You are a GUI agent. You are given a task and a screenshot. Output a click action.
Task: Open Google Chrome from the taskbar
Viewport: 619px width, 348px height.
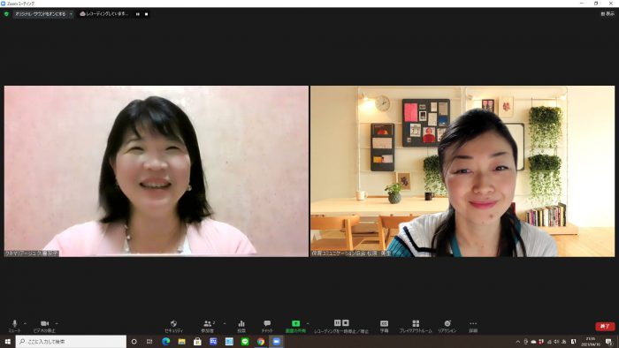point(261,342)
